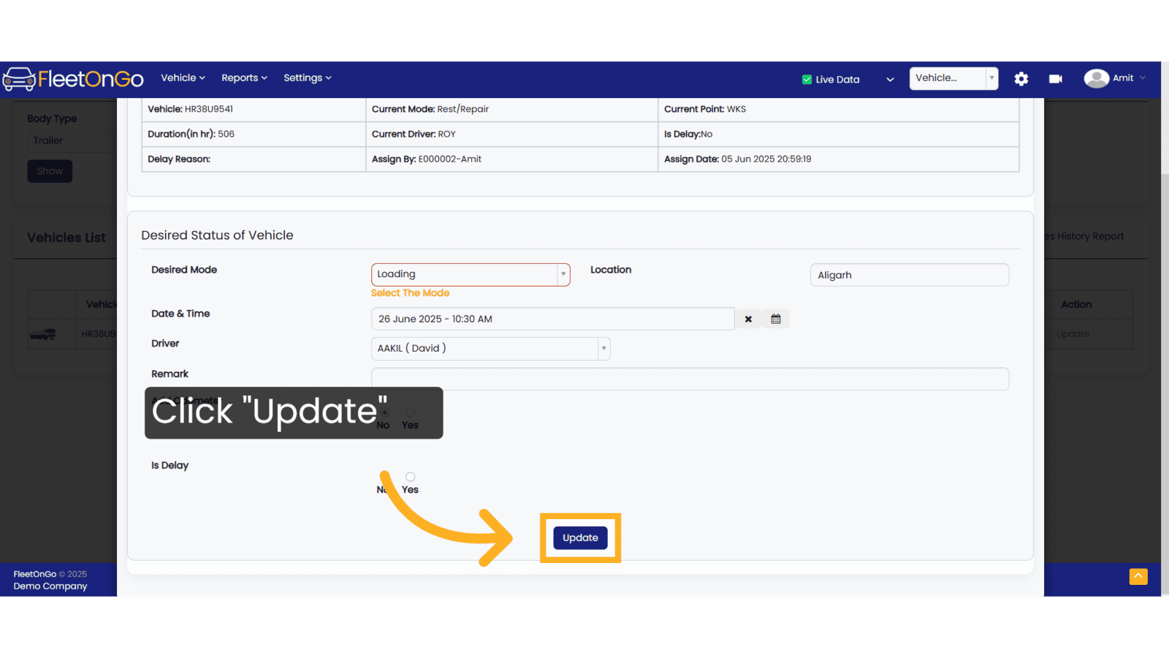Click the Date & Time input field
Image resolution: width=1169 pixels, height=658 pixels.
(x=552, y=319)
